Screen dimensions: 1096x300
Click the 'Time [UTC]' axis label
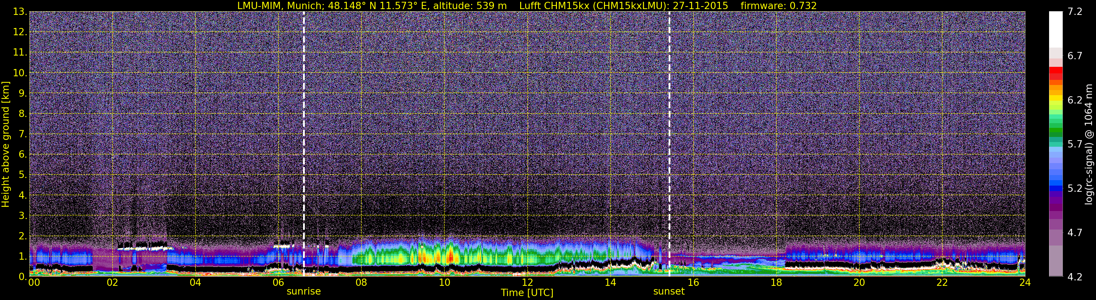click(x=527, y=293)
